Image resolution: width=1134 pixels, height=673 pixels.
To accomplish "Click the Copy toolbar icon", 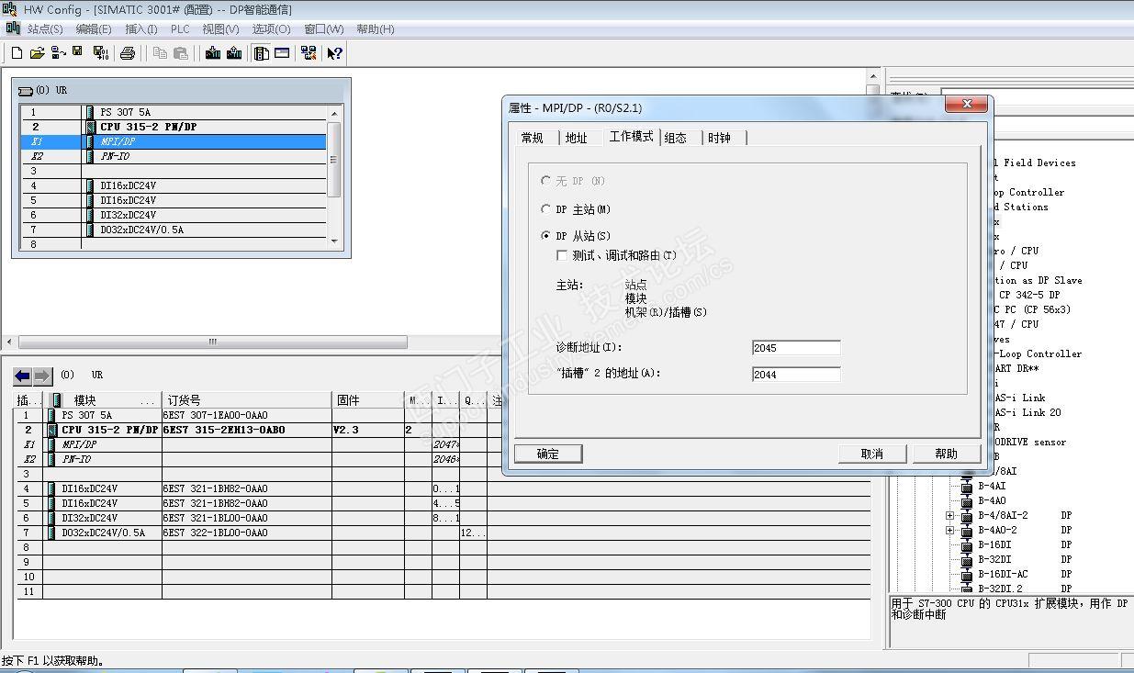I will (x=160, y=53).
